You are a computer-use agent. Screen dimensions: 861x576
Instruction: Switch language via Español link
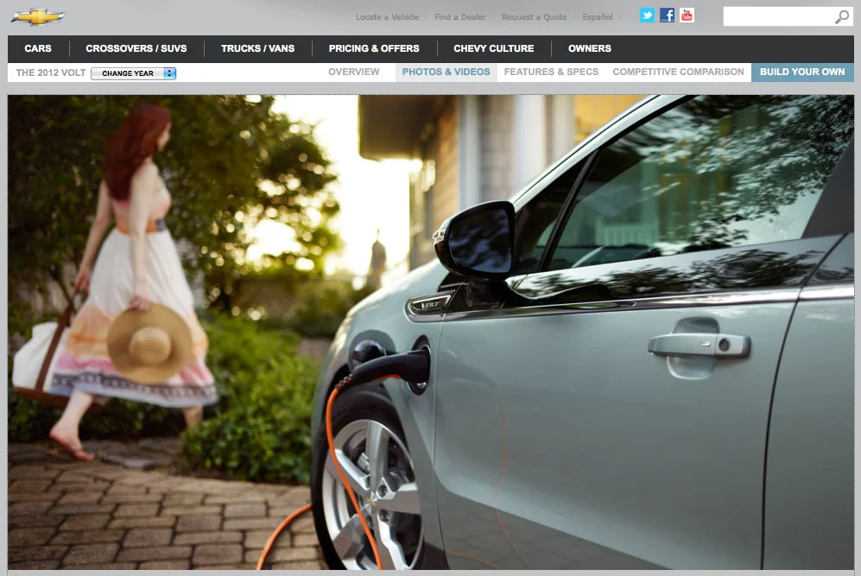pos(598,17)
